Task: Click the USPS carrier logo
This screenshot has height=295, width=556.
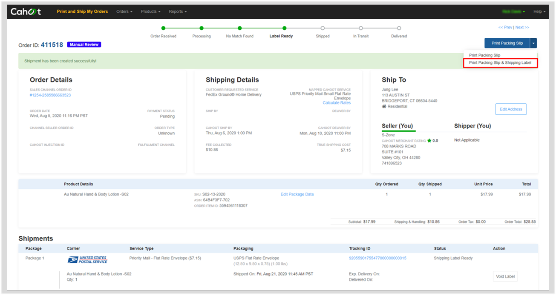Action: point(87,260)
